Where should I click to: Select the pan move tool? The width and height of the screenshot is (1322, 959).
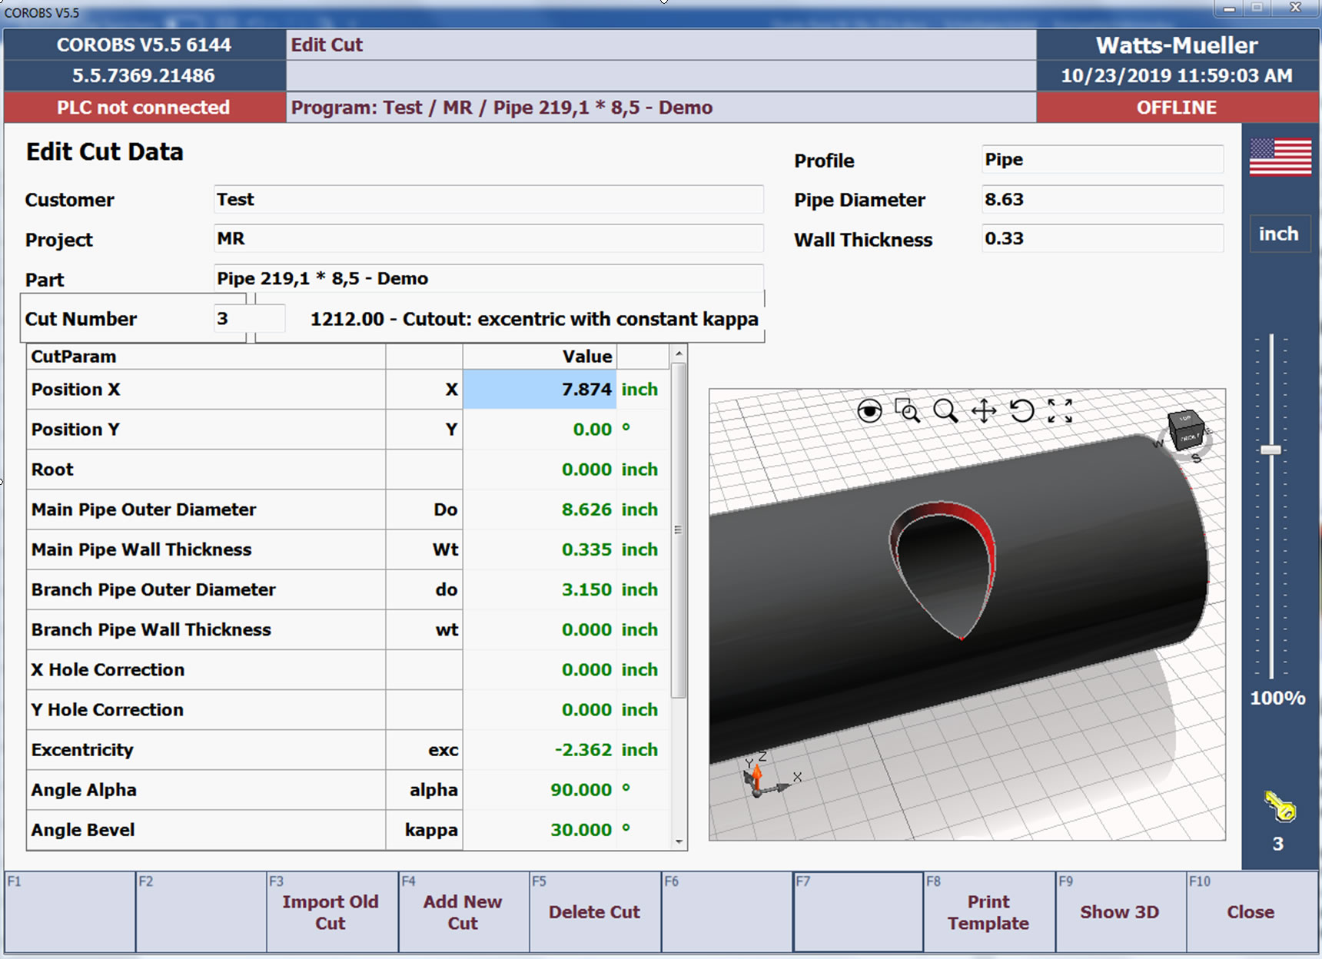click(984, 411)
